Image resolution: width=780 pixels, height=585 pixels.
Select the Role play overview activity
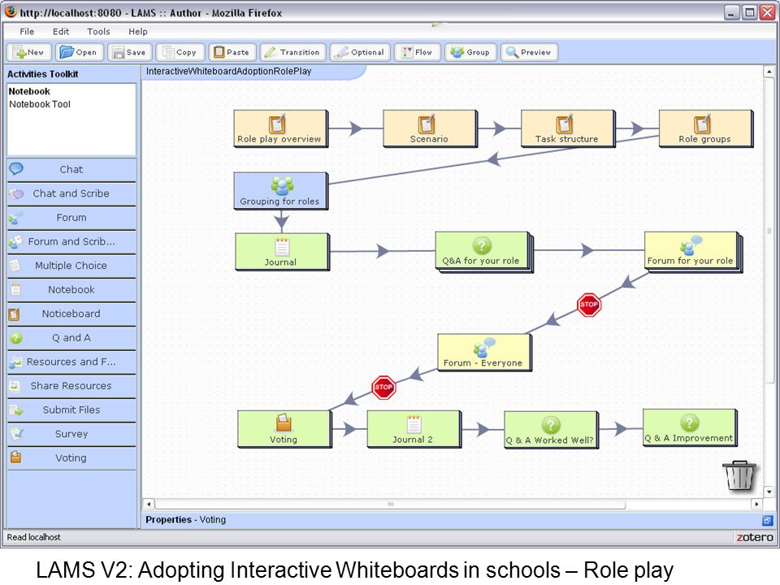[280, 128]
